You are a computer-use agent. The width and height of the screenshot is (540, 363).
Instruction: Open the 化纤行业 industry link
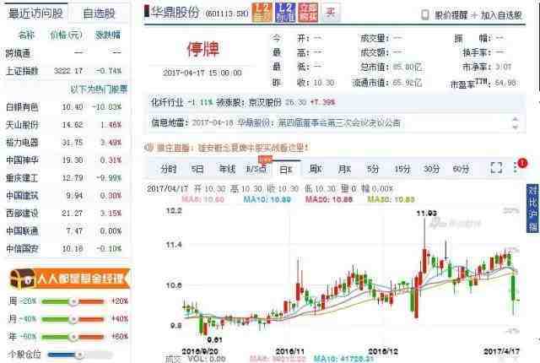click(167, 102)
